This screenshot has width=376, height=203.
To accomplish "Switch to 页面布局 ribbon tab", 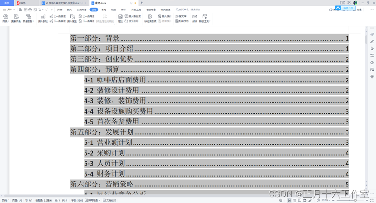I will click(82, 9).
